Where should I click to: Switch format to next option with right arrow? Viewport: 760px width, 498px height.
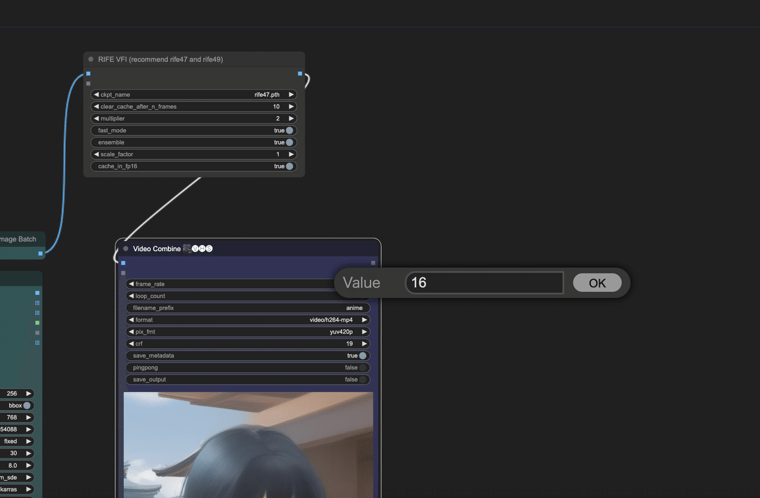tap(365, 320)
